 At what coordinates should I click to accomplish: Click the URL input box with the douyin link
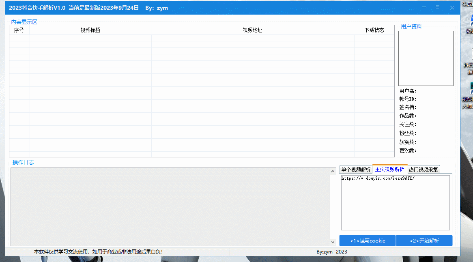coord(395,203)
